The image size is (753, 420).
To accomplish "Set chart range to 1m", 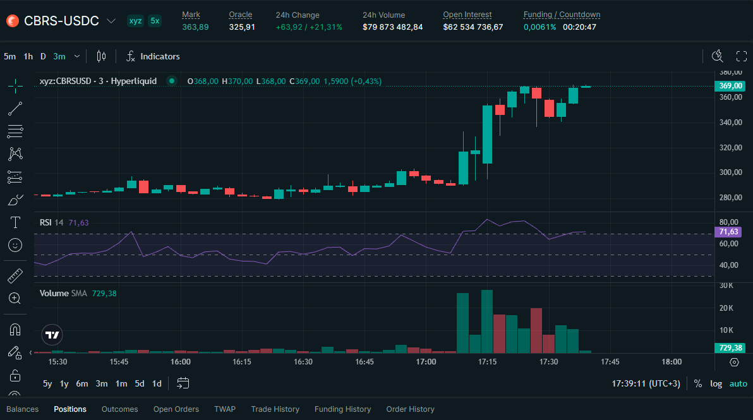I will 121,383.
